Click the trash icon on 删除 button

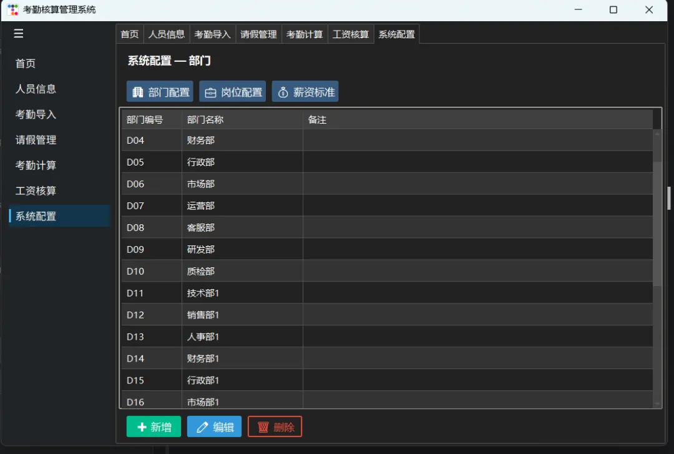(x=263, y=427)
